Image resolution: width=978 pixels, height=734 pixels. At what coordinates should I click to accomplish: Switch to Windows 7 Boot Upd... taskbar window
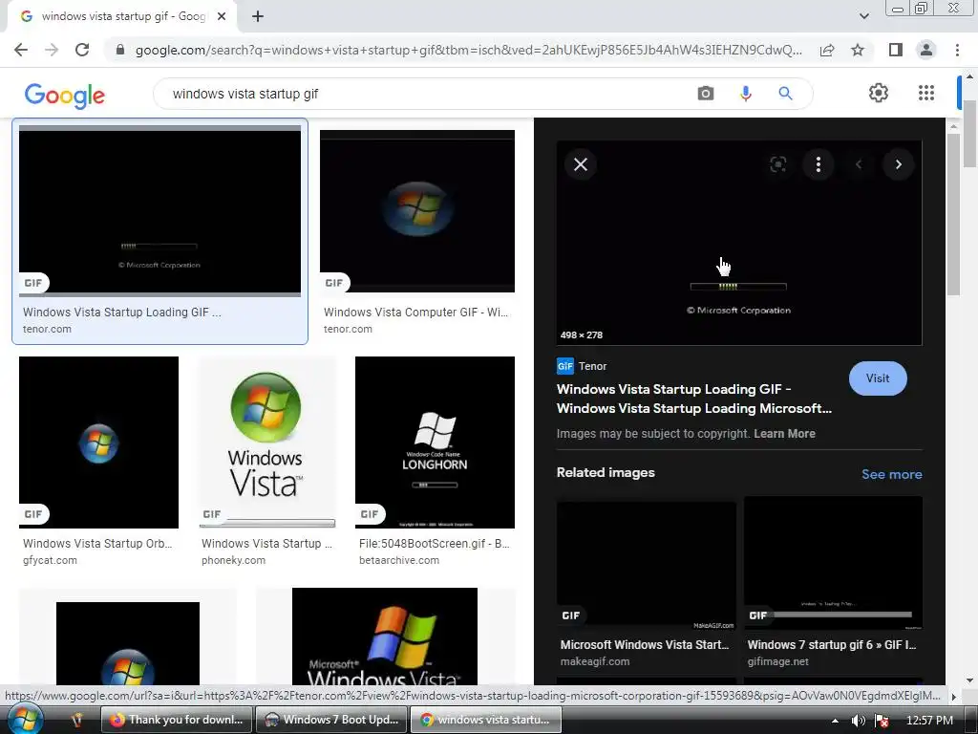pos(331,720)
